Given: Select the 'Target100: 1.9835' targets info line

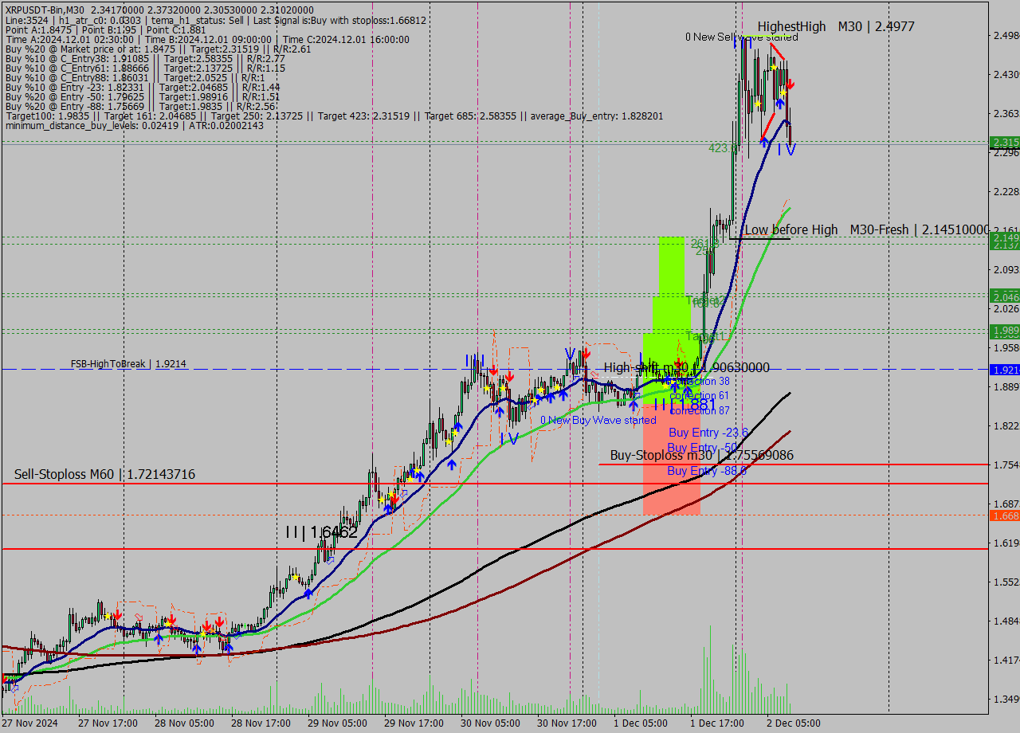Looking at the screenshot, I should 334,116.
